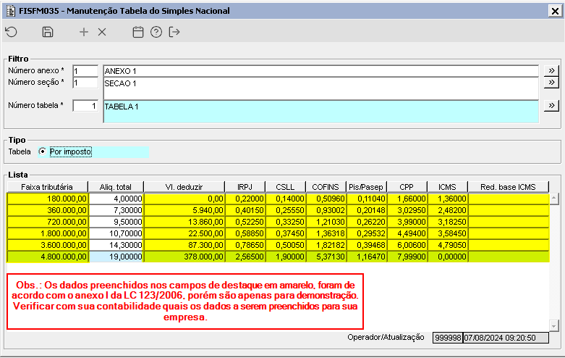The image size is (565, 358).
Task: Click the 378.000,00 valor deduzir cell
Action: click(184, 257)
